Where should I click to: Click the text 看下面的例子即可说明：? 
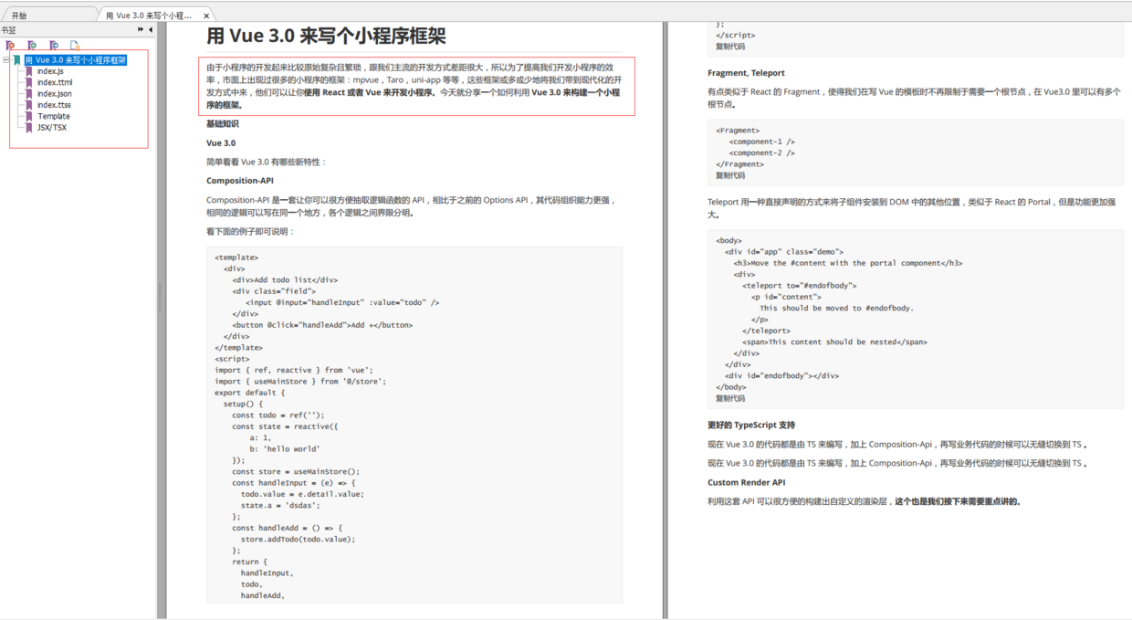click(x=250, y=232)
